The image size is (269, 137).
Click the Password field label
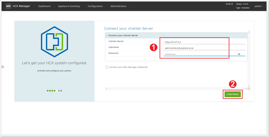[113, 53]
